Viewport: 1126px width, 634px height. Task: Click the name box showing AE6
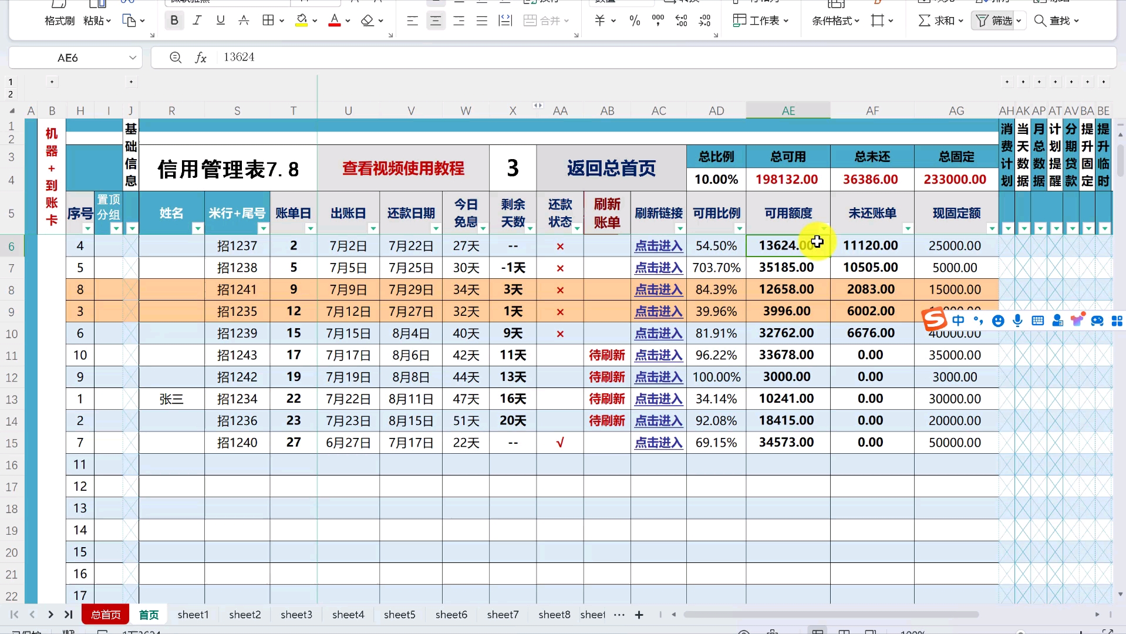(68, 58)
